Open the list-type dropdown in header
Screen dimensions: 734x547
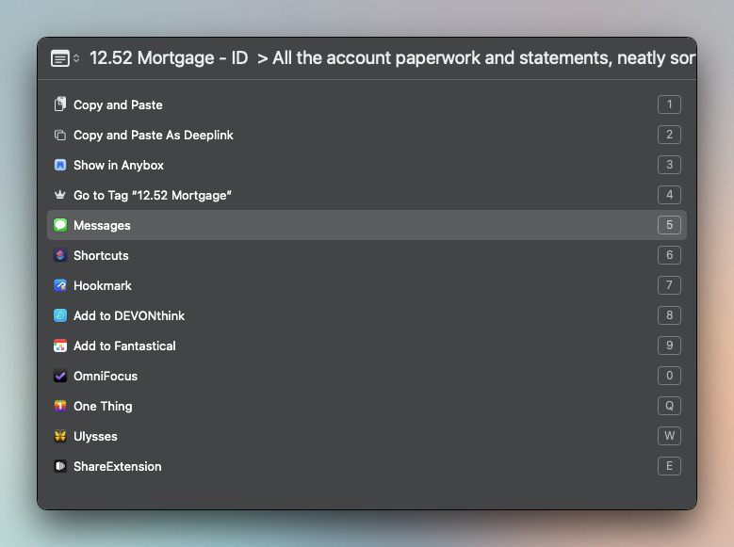coord(65,58)
